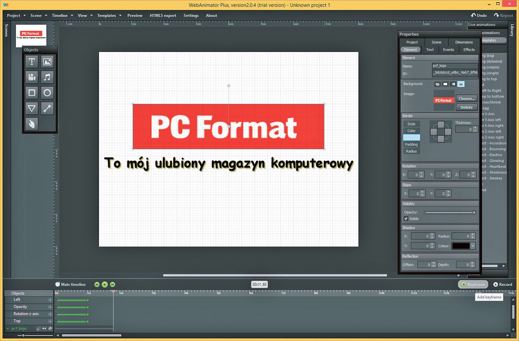
Task: Select the Line tool
Action: [47, 108]
